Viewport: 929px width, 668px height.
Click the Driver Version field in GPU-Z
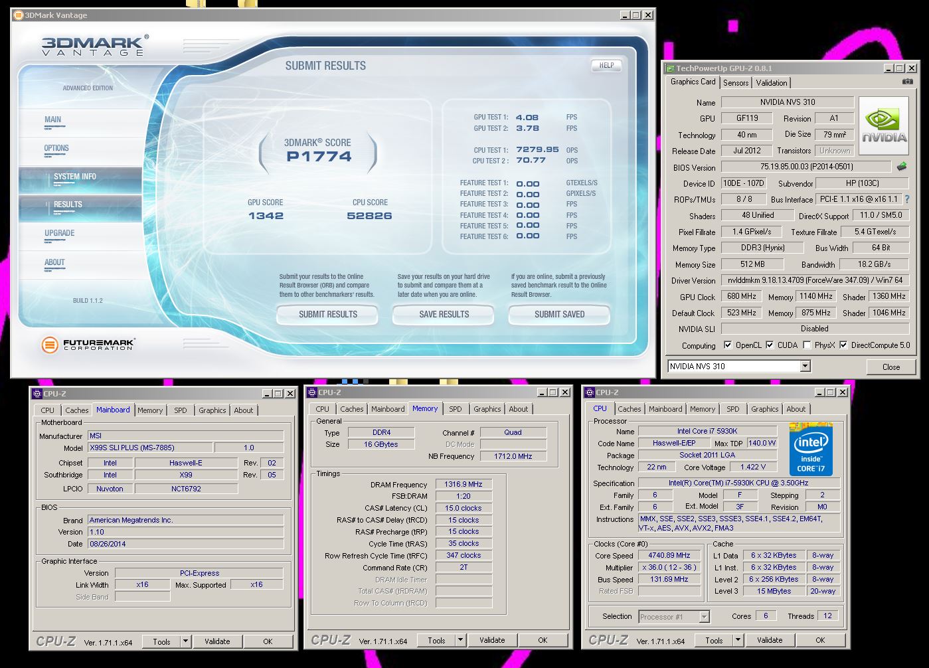[815, 280]
